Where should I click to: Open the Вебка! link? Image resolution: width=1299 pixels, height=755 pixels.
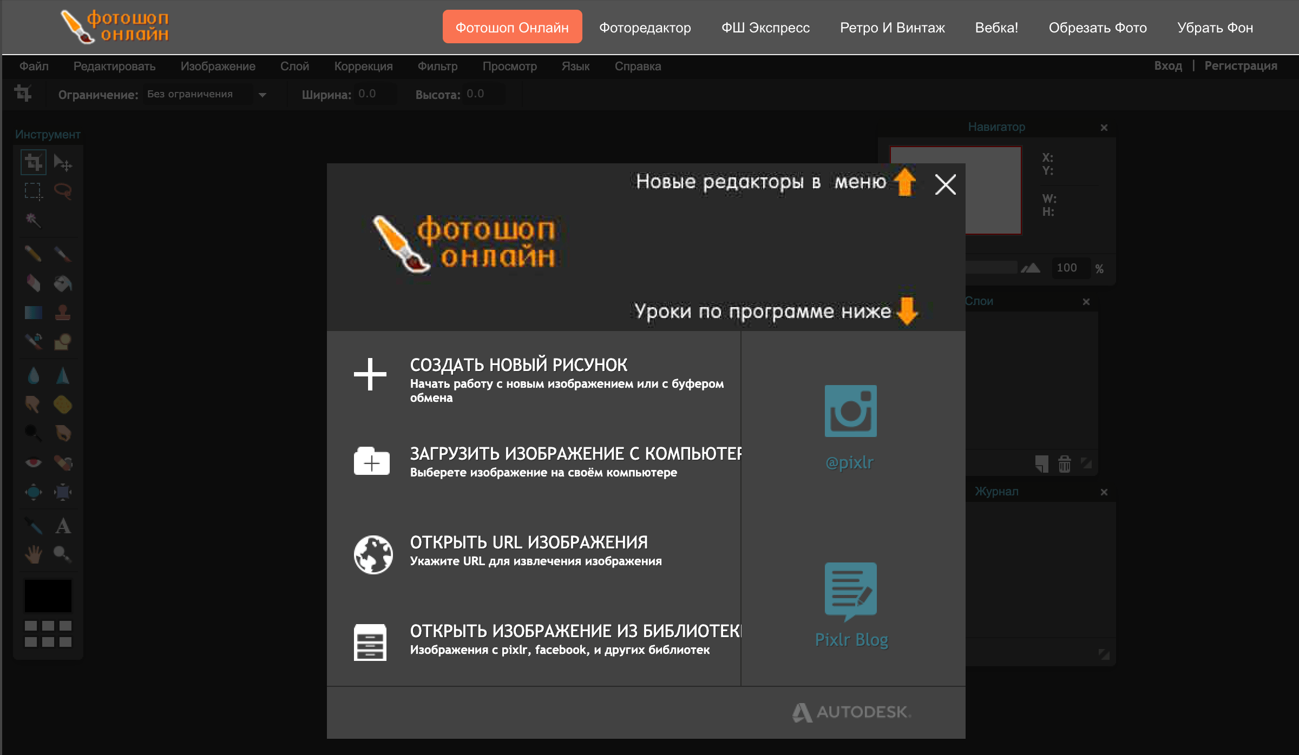click(997, 28)
